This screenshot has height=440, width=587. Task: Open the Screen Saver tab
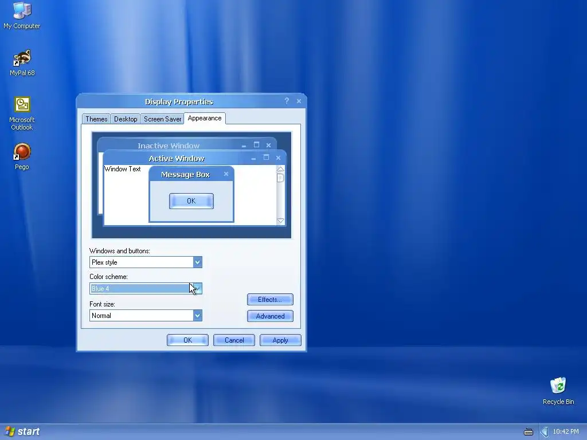pos(162,119)
